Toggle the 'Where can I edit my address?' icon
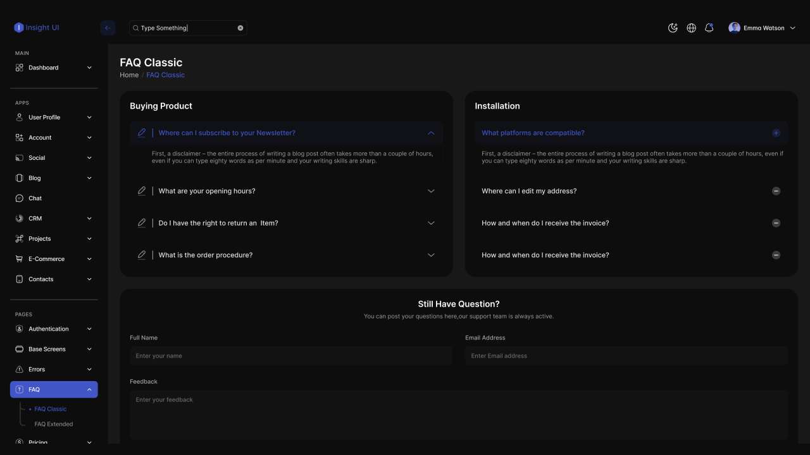810x455 pixels. point(776,191)
